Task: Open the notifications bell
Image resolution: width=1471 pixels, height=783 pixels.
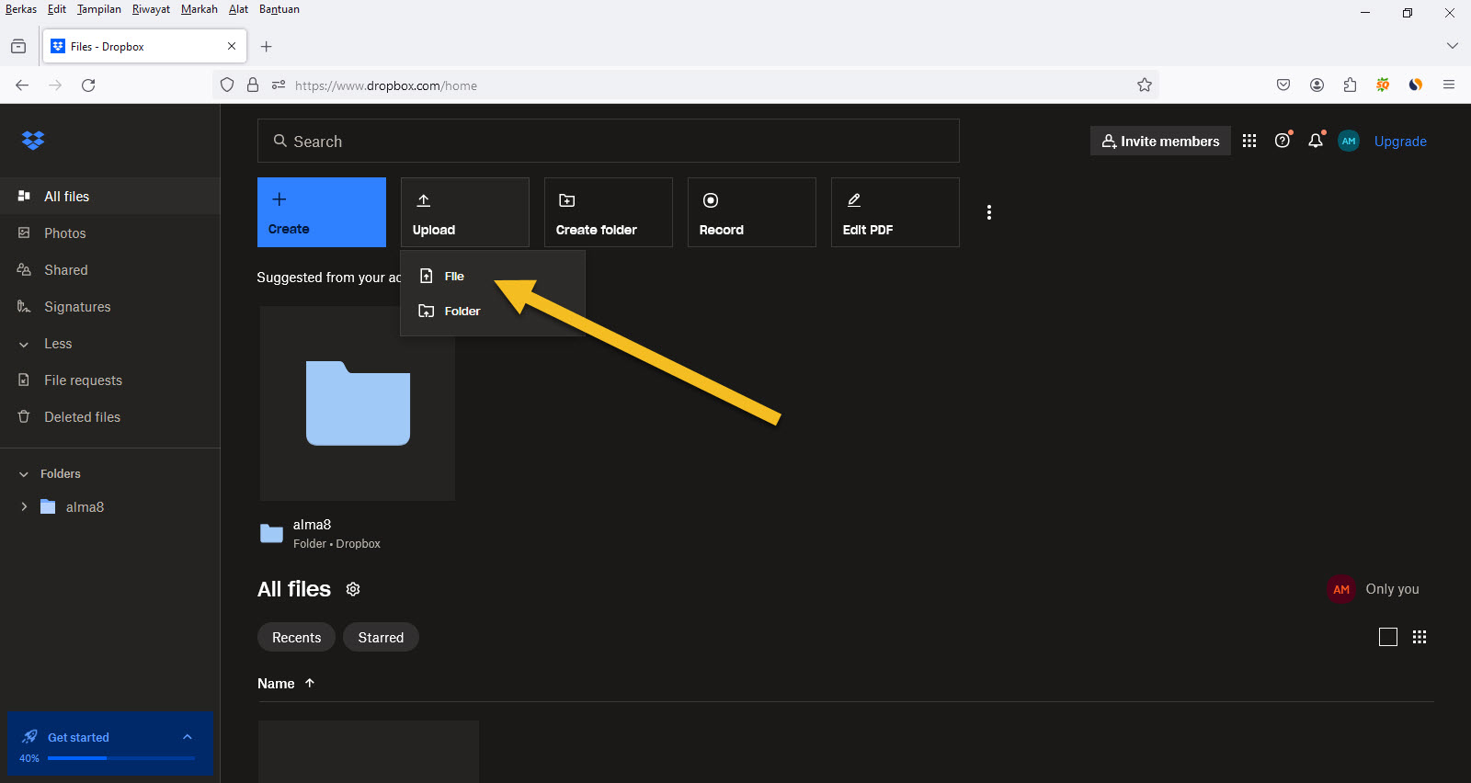Action: 1315,141
